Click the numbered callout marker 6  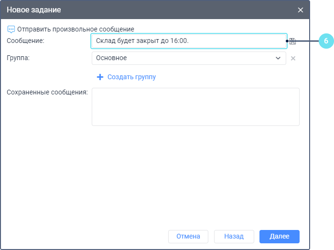[326, 41]
